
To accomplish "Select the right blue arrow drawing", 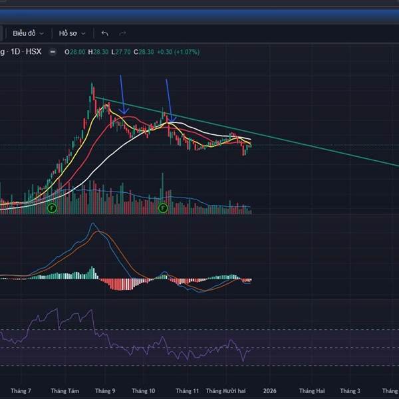I will pyautogui.click(x=169, y=98).
